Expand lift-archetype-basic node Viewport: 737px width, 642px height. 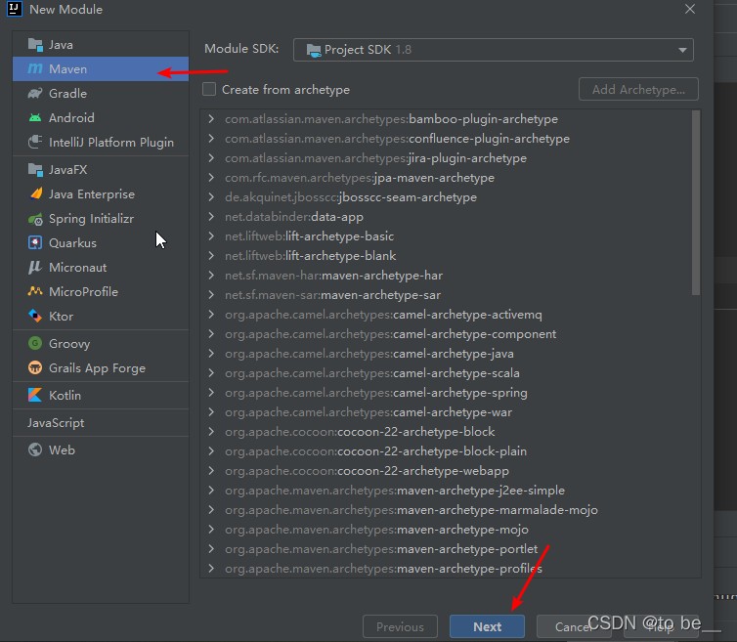click(211, 235)
